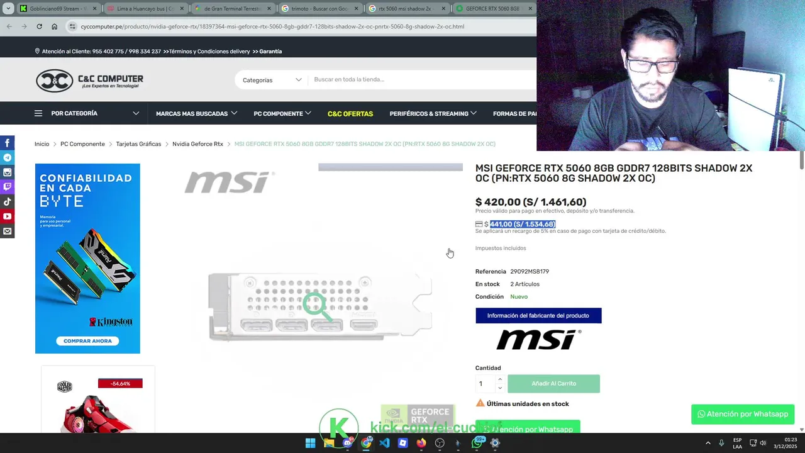Switch to Gran Terminal Terrestre tab

(233, 9)
